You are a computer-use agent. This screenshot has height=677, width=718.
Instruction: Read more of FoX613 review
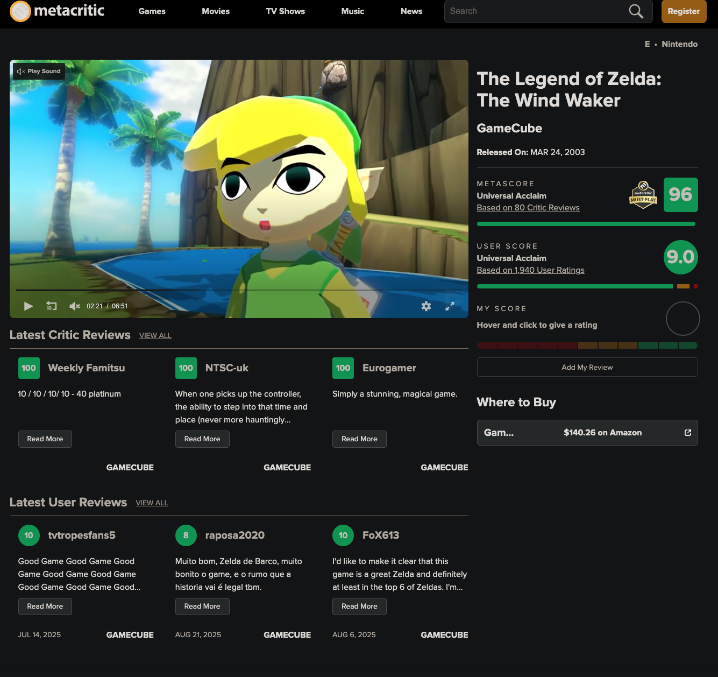(x=359, y=607)
